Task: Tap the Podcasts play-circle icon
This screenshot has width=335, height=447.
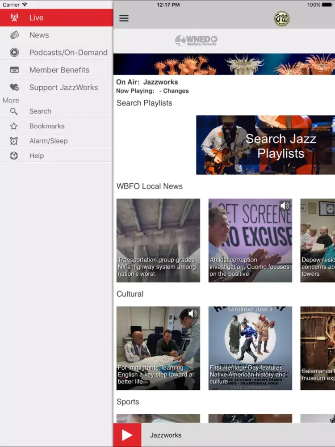Action: pos(14,52)
